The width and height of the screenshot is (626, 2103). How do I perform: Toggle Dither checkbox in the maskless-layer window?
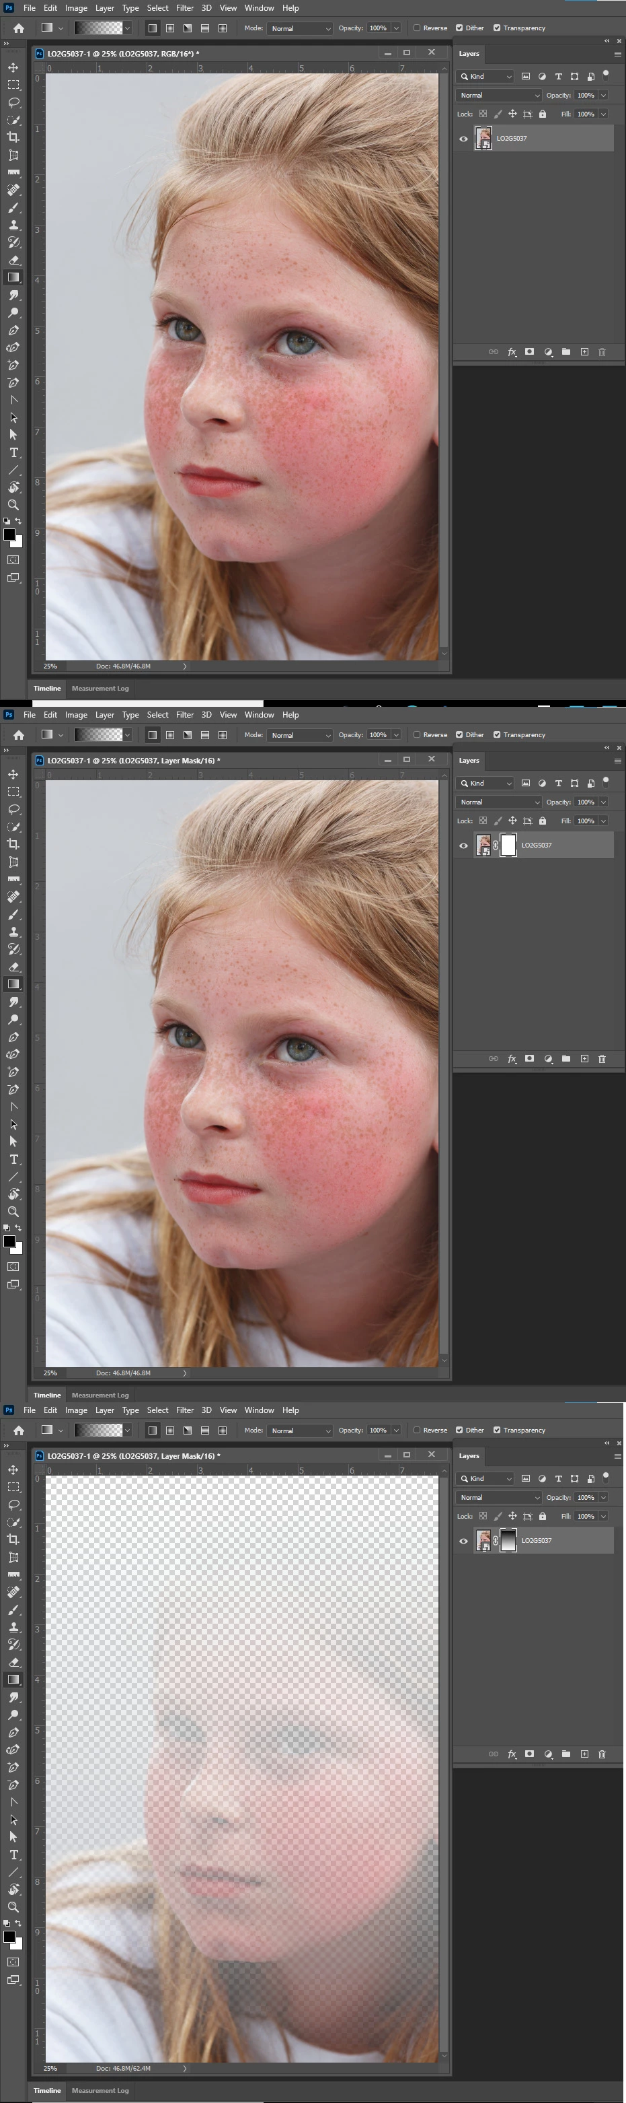[x=459, y=28]
